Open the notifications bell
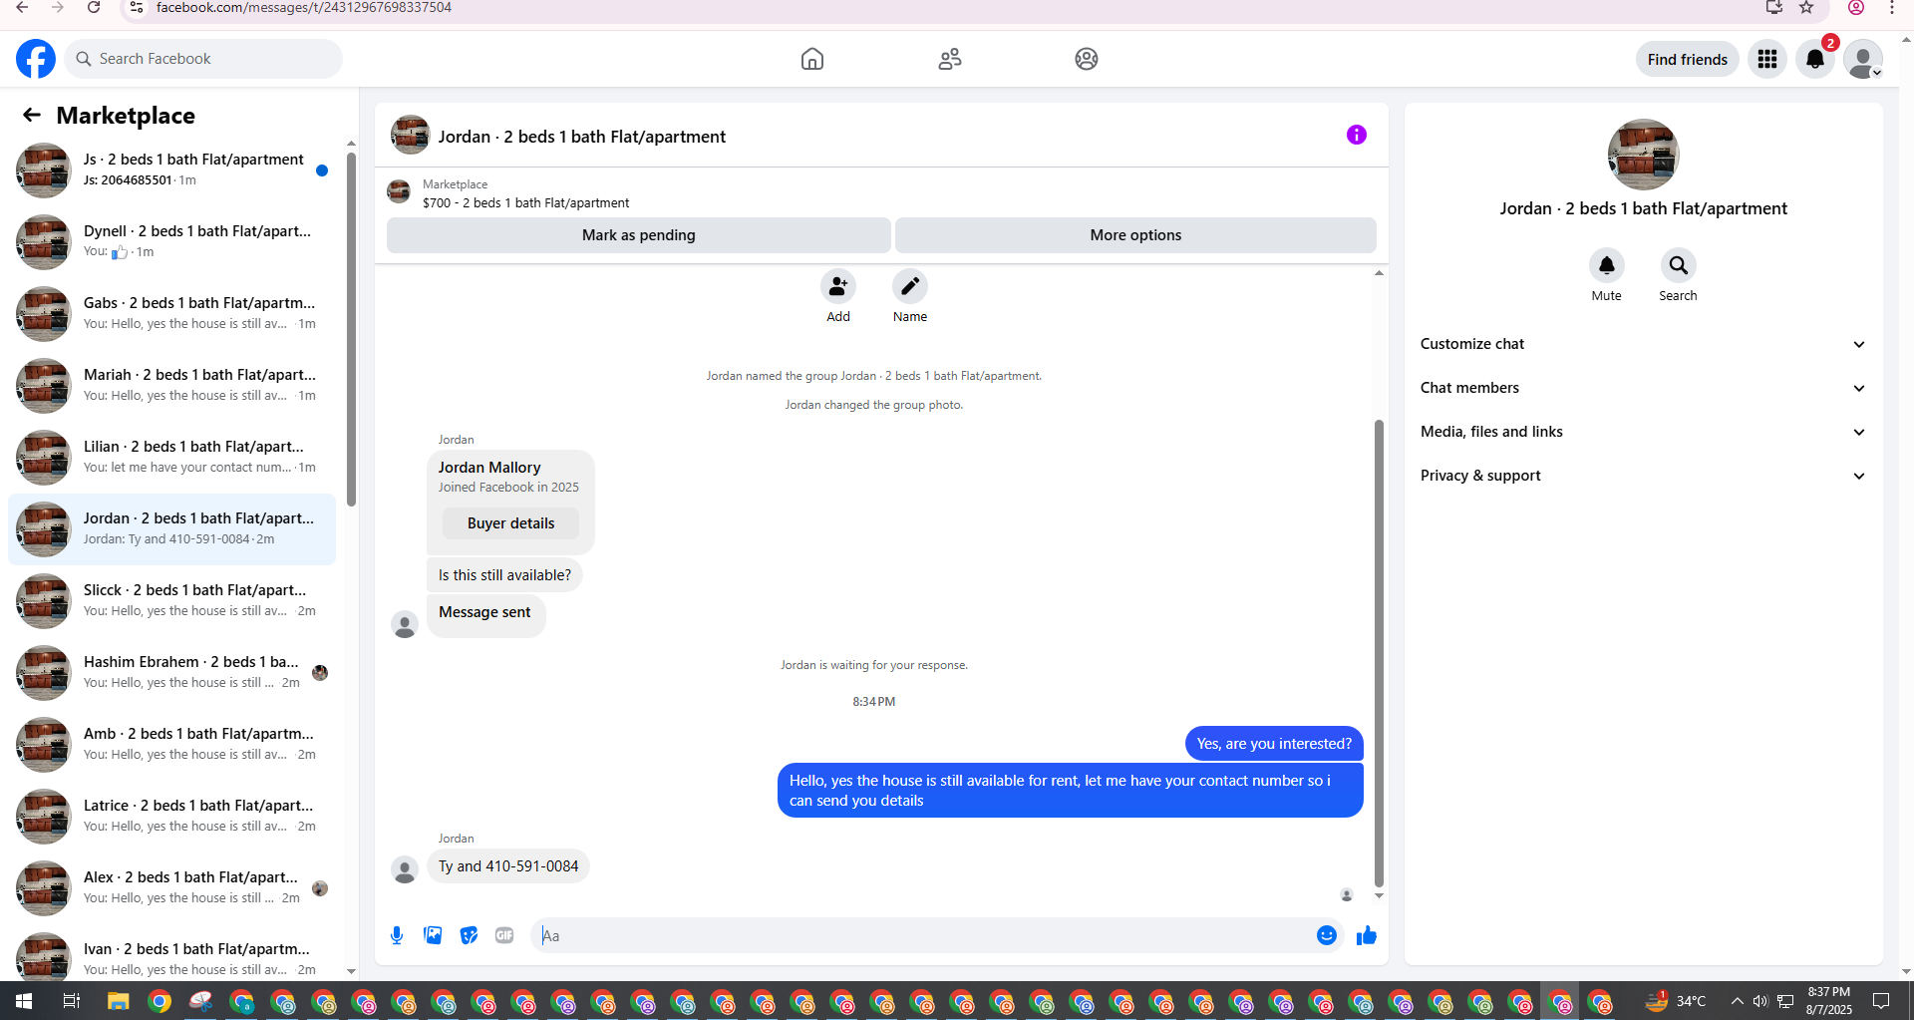The image size is (1914, 1020). (x=1815, y=59)
